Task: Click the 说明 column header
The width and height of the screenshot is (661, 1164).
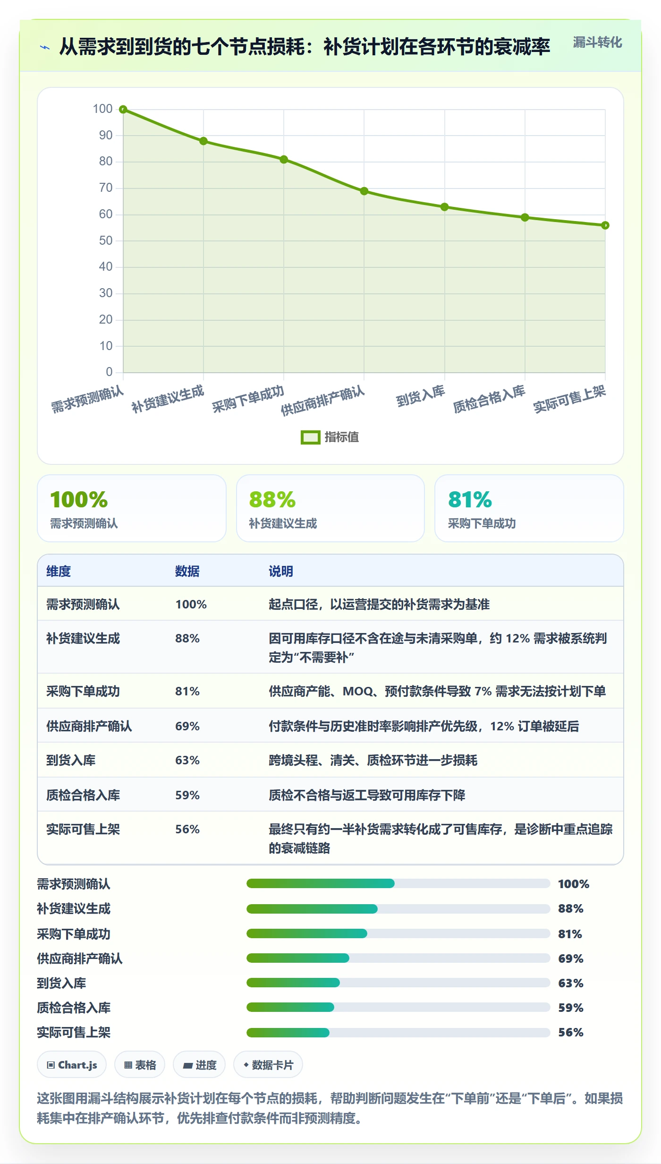Action: (281, 571)
